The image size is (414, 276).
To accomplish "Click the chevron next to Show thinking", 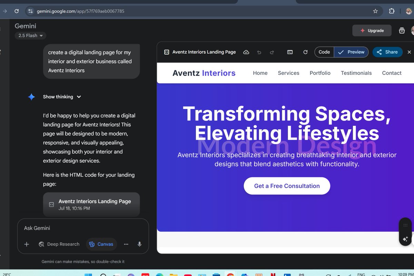I will point(79,97).
